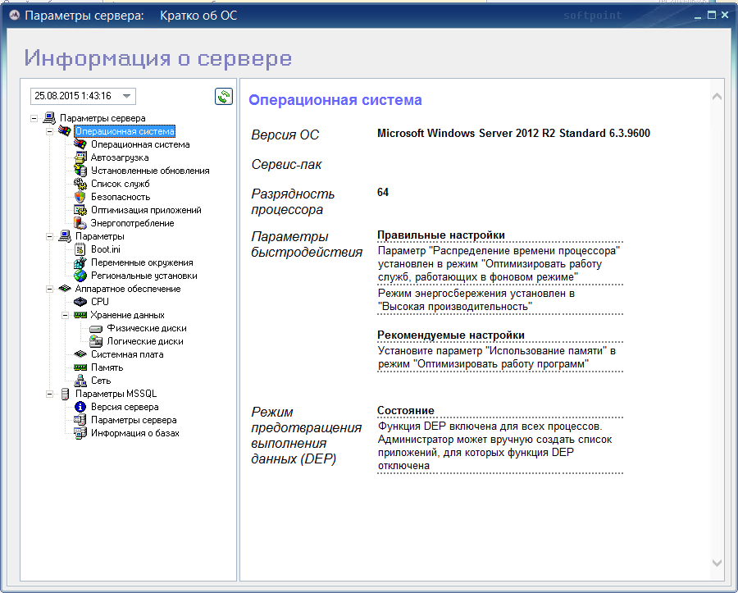Click the CPU processor icon
Image resolution: width=738 pixels, height=593 pixels.
pyautogui.click(x=80, y=302)
